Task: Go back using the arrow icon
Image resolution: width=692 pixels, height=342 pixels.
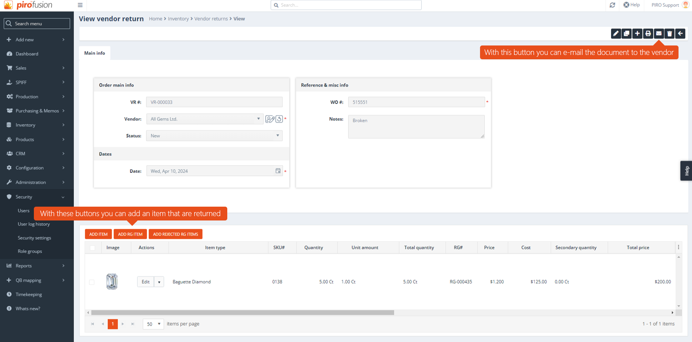Action: coord(680,33)
